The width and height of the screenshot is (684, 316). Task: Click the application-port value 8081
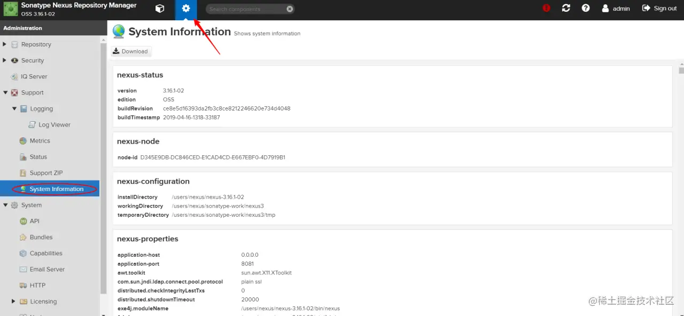247,264
